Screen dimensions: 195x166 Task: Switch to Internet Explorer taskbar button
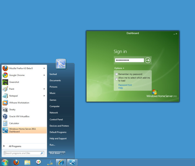(61, 162)
